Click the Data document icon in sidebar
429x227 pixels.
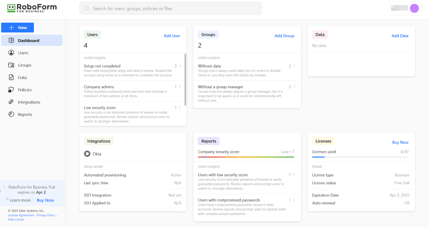point(11,77)
